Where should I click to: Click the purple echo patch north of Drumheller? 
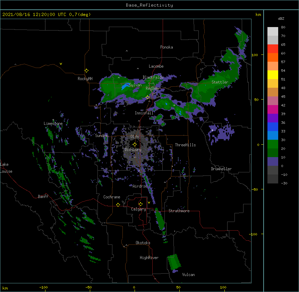tap(221, 132)
